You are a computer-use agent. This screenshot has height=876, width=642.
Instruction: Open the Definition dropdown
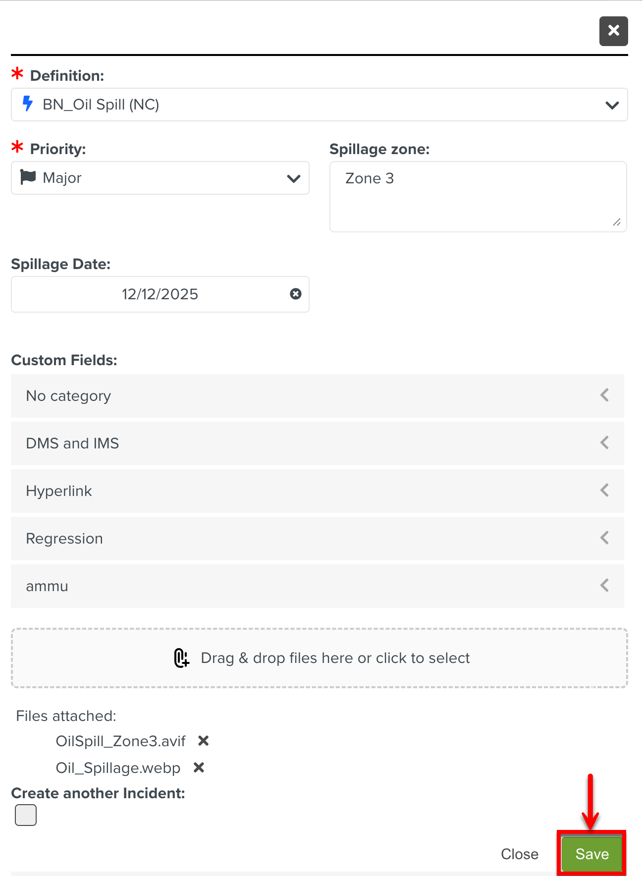(x=612, y=105)
